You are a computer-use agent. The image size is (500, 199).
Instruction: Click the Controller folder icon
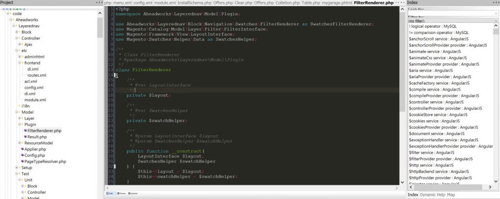coord(19,38)
